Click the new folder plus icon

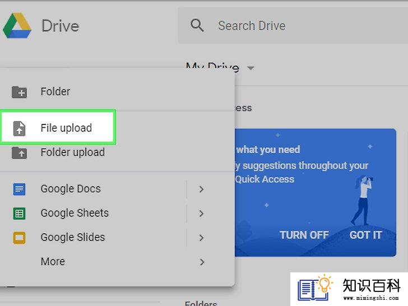pos(19,92)
